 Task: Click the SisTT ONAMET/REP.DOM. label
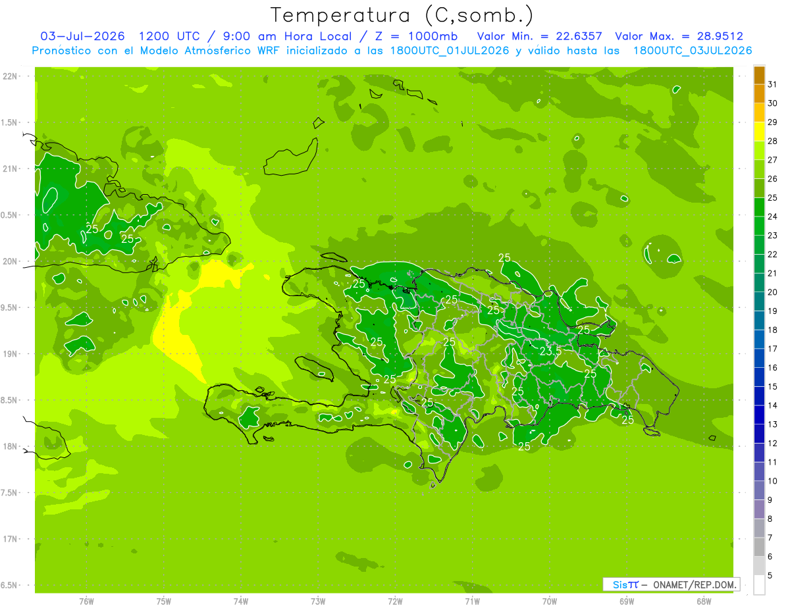click(x=671, y=584)
